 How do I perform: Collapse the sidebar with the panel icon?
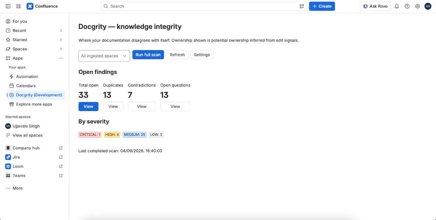click(x=8, y=6)
